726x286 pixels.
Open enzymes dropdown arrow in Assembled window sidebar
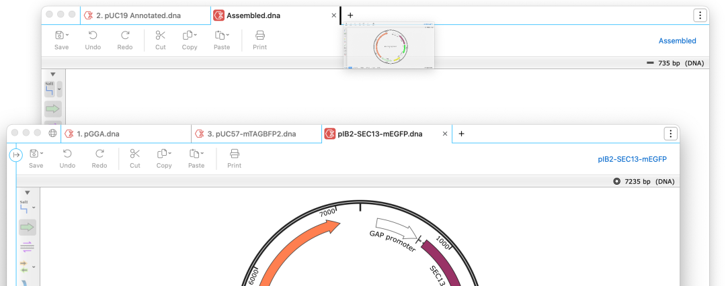tap(59, 89)
